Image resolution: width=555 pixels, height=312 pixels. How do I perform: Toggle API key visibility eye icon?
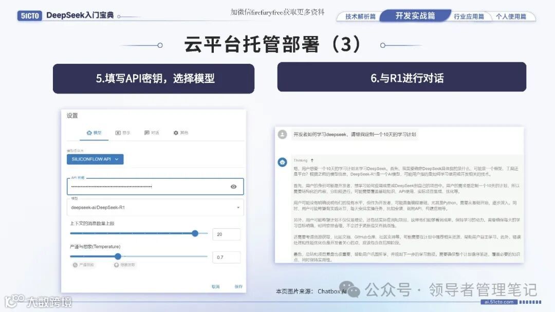234,187
